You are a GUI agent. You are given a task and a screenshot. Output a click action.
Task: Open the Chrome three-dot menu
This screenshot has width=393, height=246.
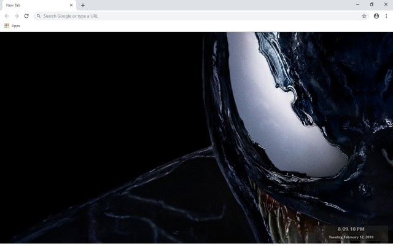click(386, 16)
